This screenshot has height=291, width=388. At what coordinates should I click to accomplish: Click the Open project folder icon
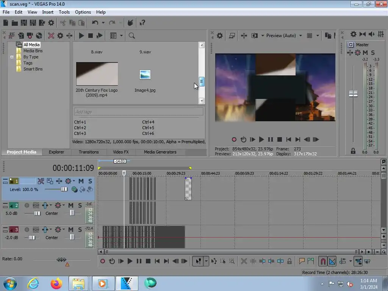coord(15,23)
